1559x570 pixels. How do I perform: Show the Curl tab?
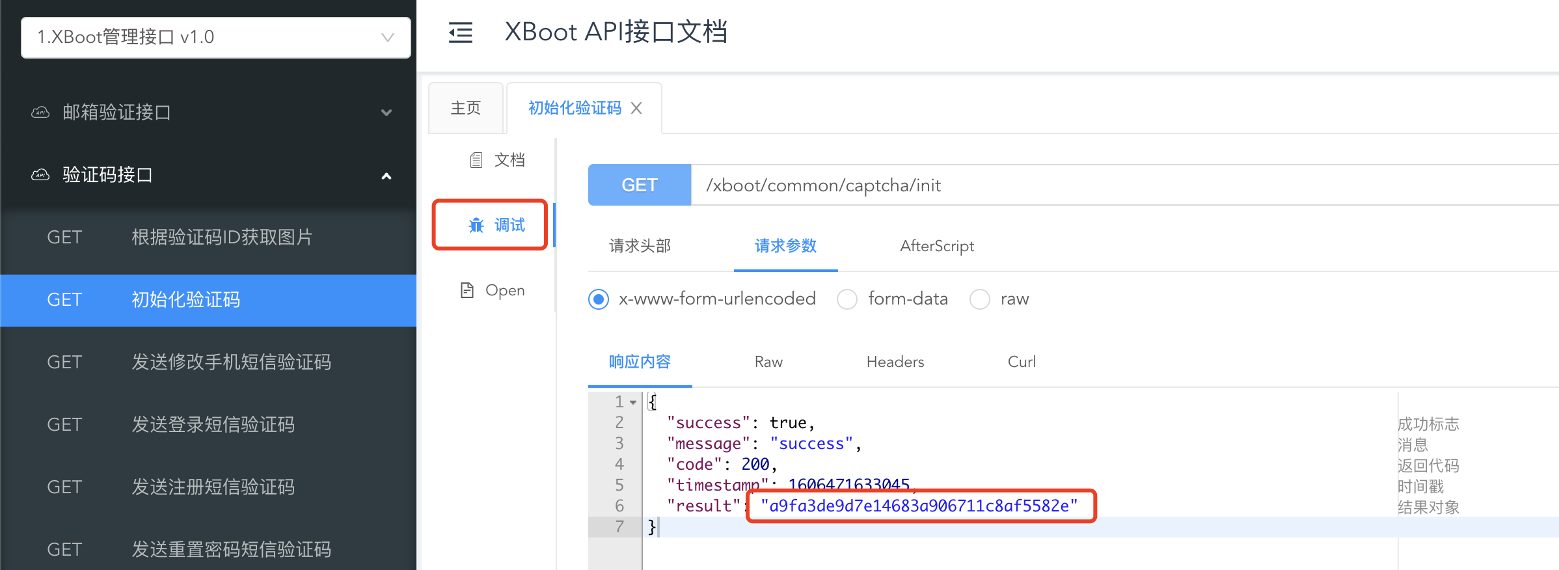point(1022,362)
